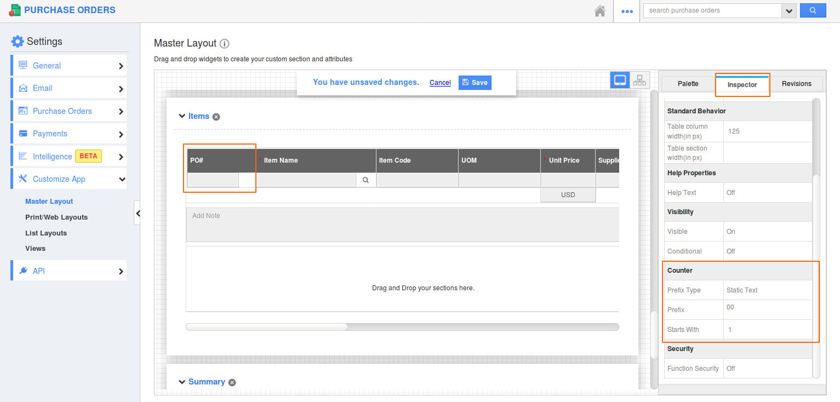840x402 pixels.
Task: Save the unsaved layout changes
Action: click(475, 83)
